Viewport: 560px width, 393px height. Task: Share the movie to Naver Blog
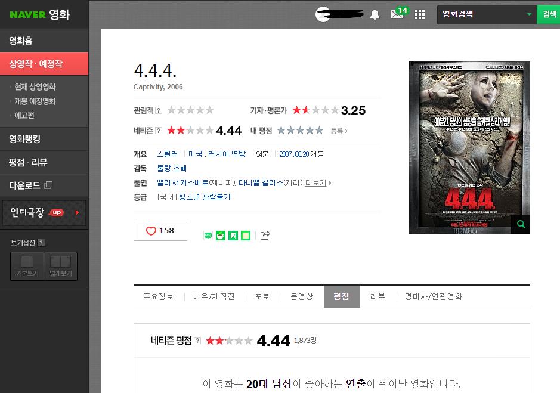click(x=208, y=236)
